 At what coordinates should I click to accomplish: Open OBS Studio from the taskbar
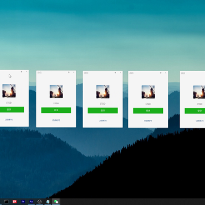point(39,202)
